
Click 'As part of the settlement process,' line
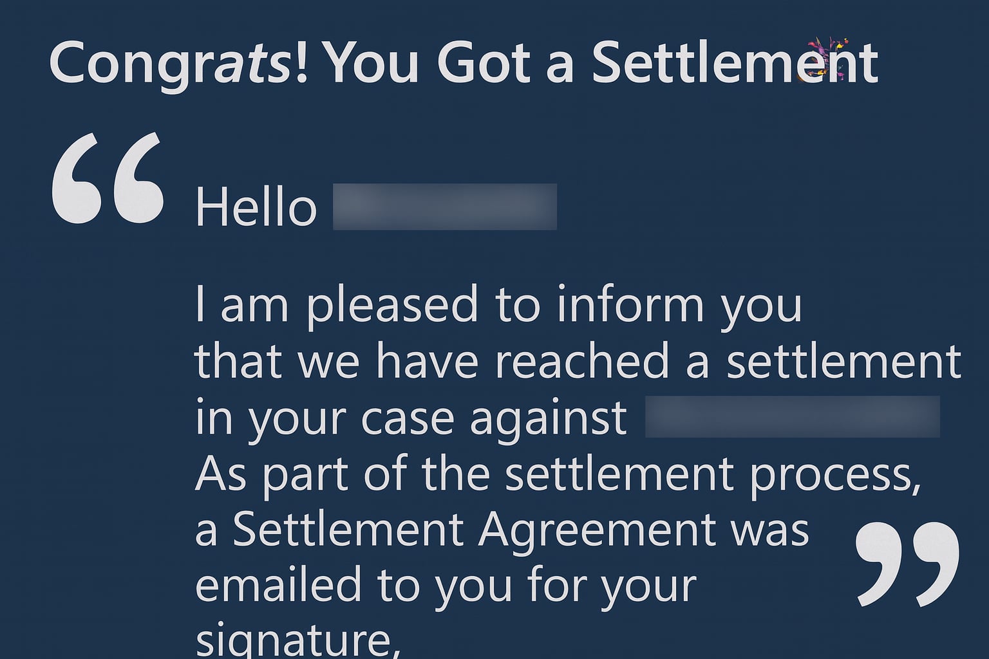(557, 473)
